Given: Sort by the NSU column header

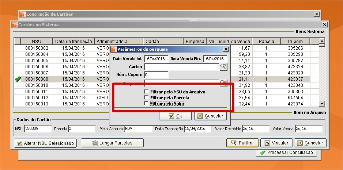Looking at the screenshot, I should click(37, 41).
